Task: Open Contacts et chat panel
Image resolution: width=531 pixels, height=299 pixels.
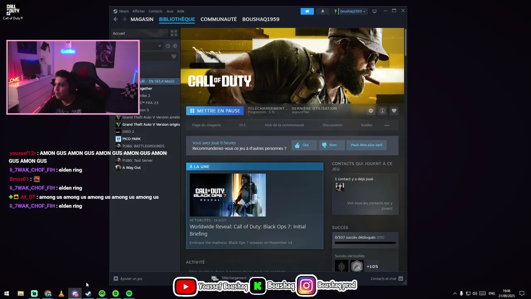Action: click(x=387, y=279)
